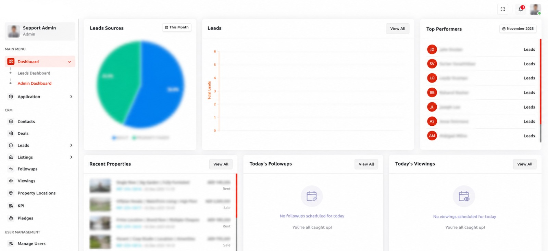Click "No followups scheduled for today" text

click(x=312, y=216)
